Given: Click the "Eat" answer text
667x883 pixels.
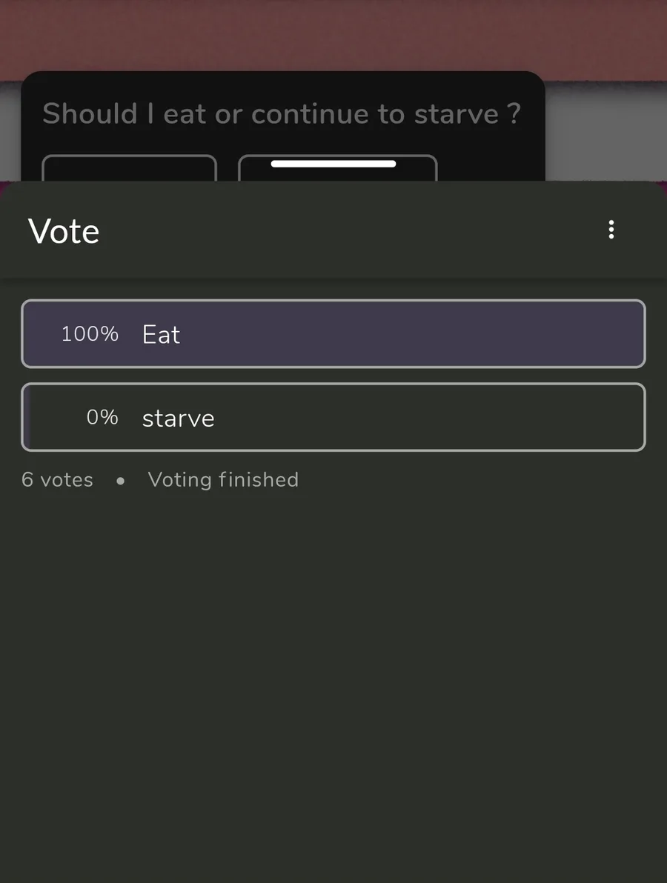Looking at the screenshot, I should coord(161,335).
